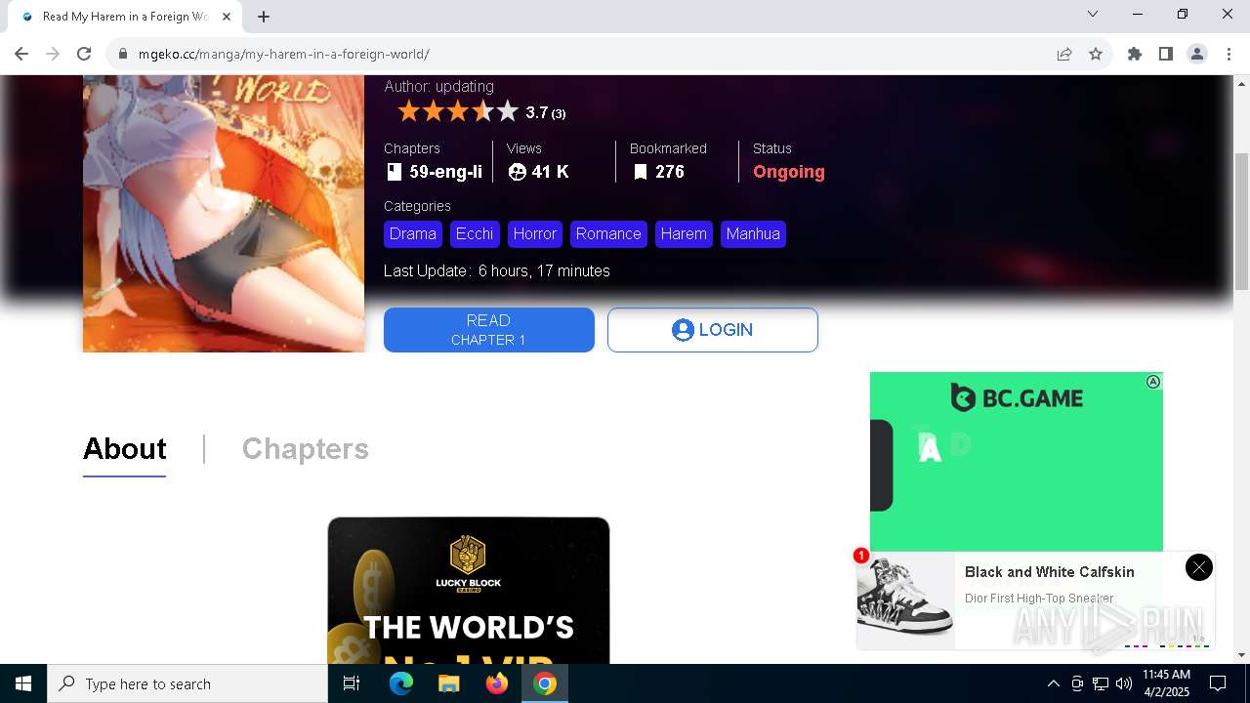Switch to the About tab

pyautogui.click(x=125, y=448)
